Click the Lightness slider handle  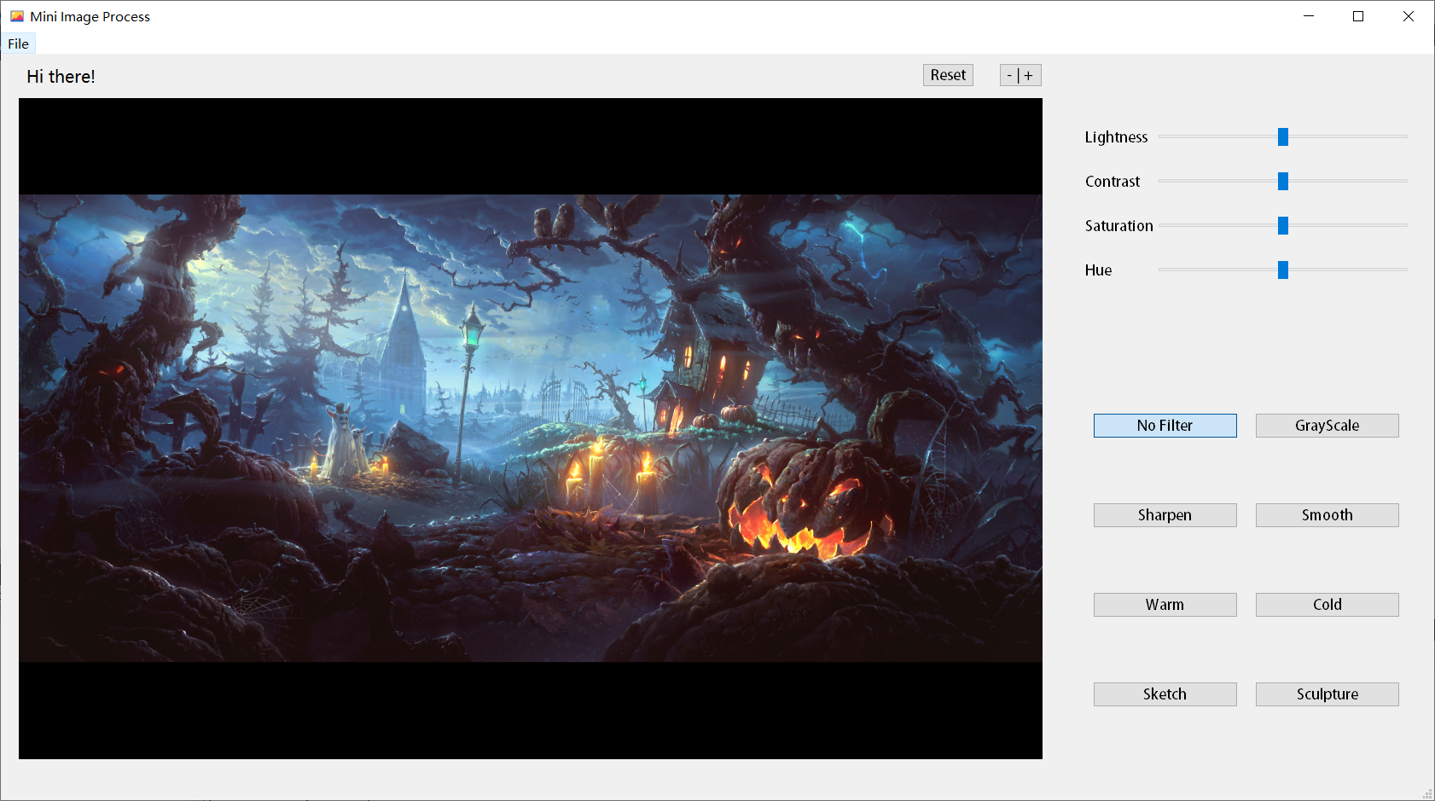(1282, 136)
